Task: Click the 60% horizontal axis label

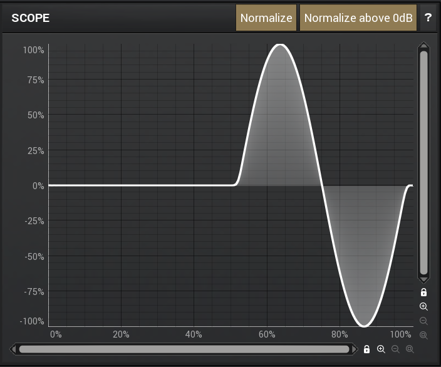Action: [267, 334]
